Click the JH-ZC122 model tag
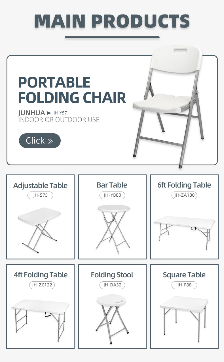Screen dimensions: 224x362 [x=42, y=285]
